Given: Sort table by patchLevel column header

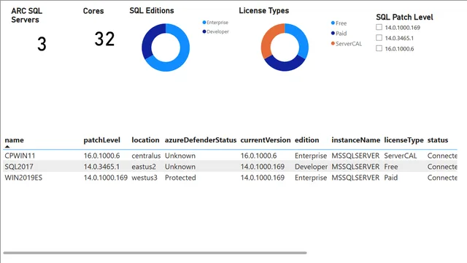Looking at the screenshot, I should coord(102,140).
